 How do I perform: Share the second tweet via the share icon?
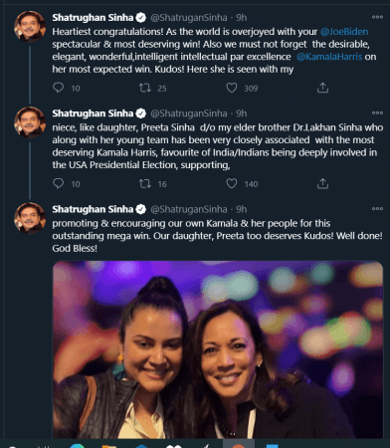[x=322, y=183]
